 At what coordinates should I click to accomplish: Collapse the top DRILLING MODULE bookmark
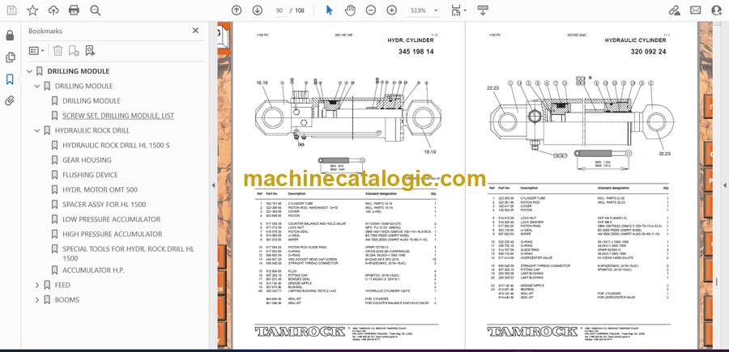click(30, 71)
